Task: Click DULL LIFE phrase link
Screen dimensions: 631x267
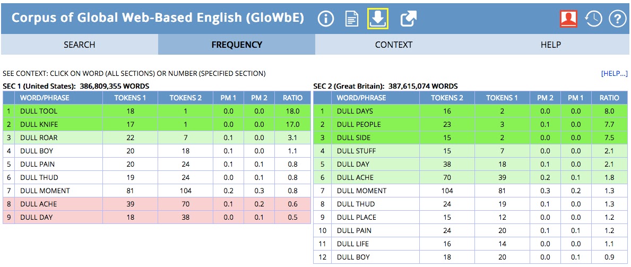Action: click(353, 244)
